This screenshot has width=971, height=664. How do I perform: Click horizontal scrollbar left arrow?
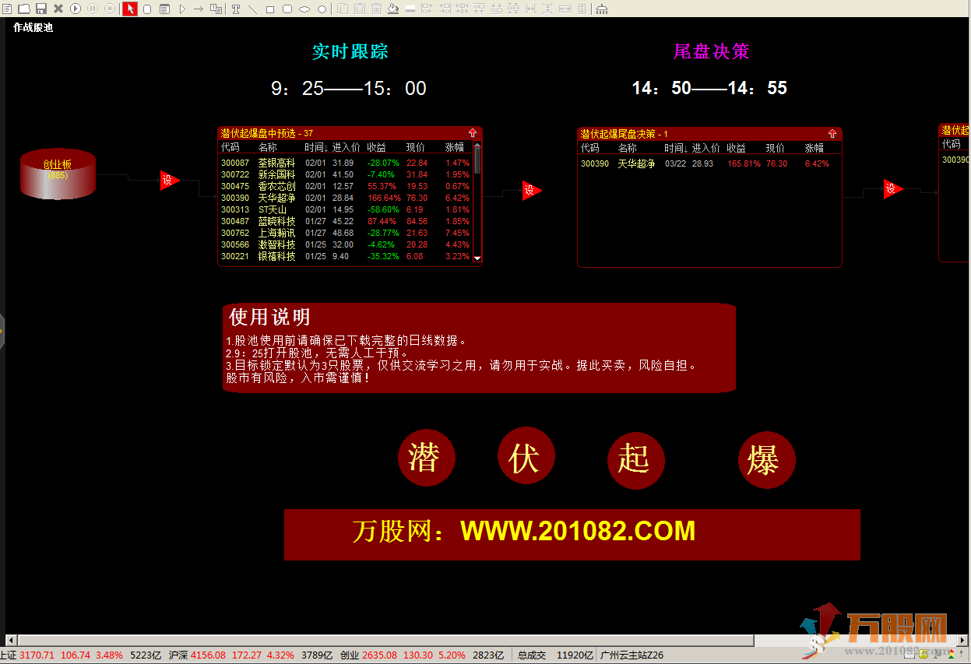(x=11, y=641)
